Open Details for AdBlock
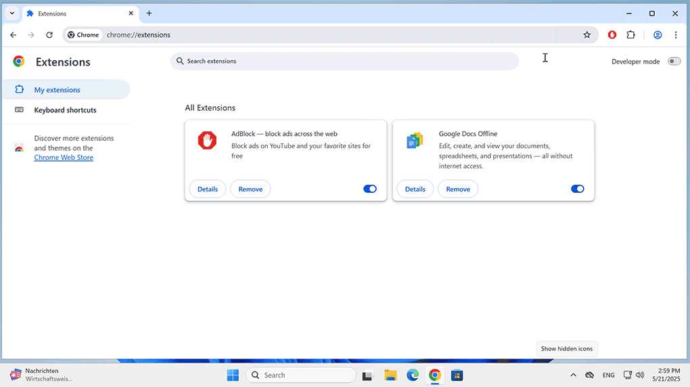Screen dimensions: 690x387 (x=207, y=189)
